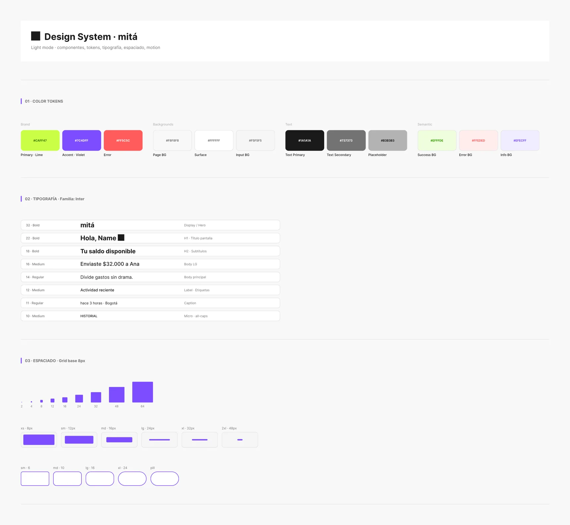Pick the #737373 Text Secondary swatch
The width and height of the screenshot is (570, 525).
346,141
